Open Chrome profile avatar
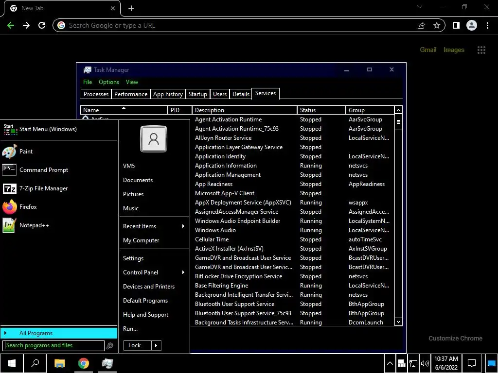Screen dimensions: 498x373 pyautogui.click(x=472, y=25)
